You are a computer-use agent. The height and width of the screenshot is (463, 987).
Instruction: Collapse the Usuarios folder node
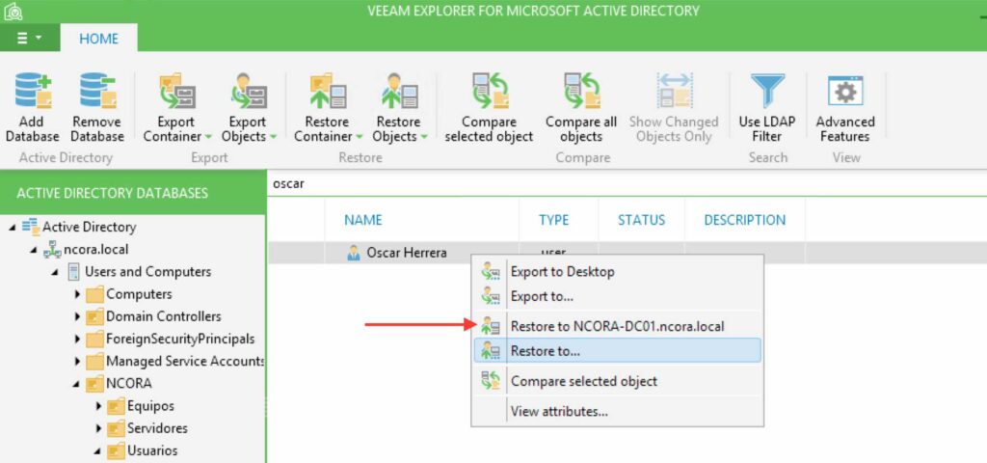coord(98,451)
